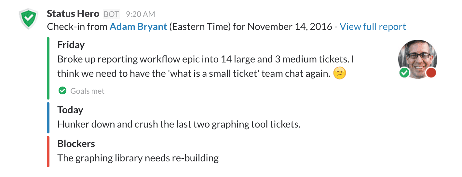Select the Today section heading
This screenshot has width=462, height=177.
(x=70, y=110)
